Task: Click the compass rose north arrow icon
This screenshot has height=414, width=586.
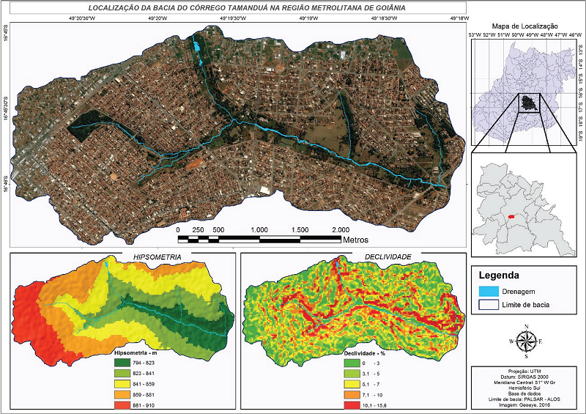Action: pos(524,340)
